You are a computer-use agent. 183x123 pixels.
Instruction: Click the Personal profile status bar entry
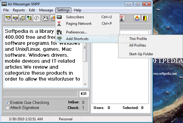point(65,119)
